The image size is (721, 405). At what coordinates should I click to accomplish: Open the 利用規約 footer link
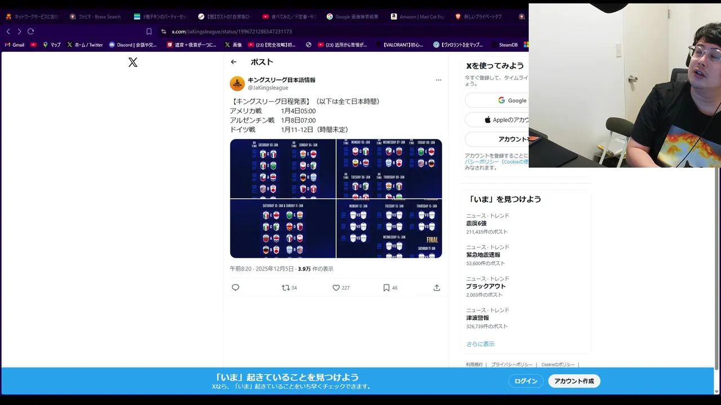click(x=474, y=364)
